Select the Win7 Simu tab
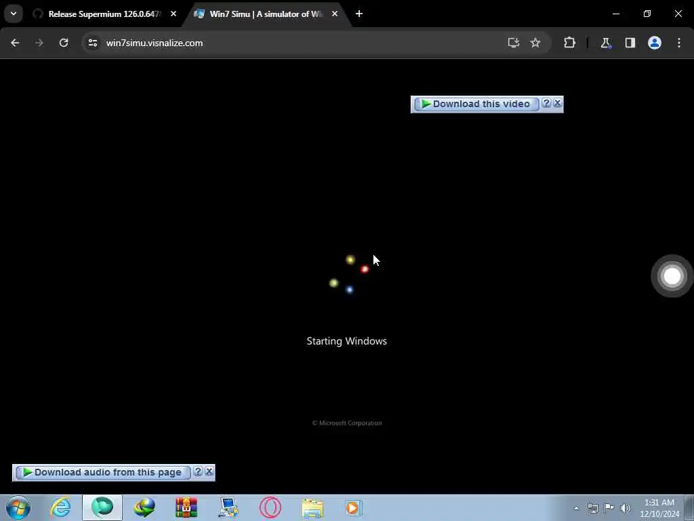The width and height of the screenshot is (694, 521). click(266, 14)
